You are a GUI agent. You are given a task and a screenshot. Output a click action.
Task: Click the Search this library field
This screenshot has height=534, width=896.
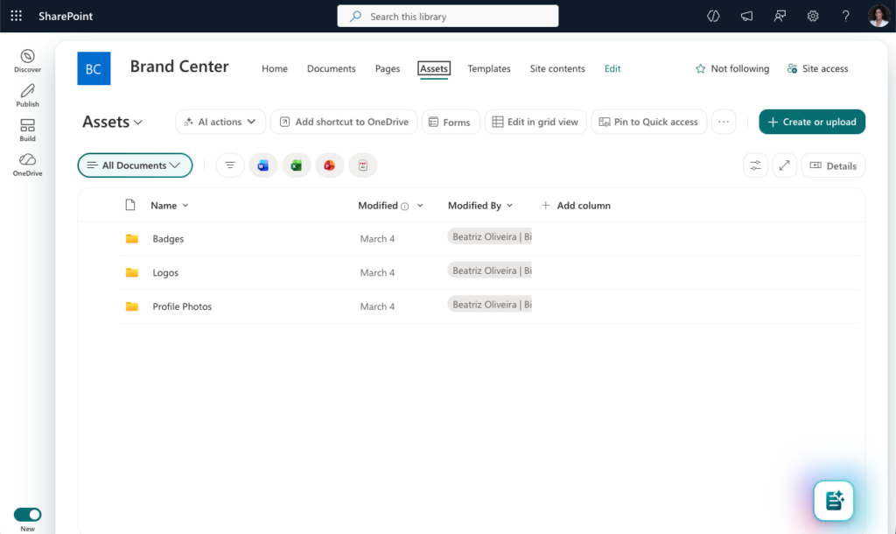[448, 16]
